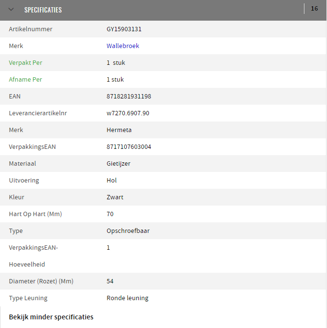Open the Wallebroek brand link
327x328 pixels.
(123, 46)
